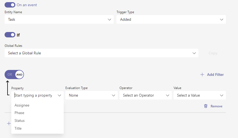This screenshot has height=138, width=238.
Task: Open the Select a Global Rule dropdown
Action: (x=101, y=53)
